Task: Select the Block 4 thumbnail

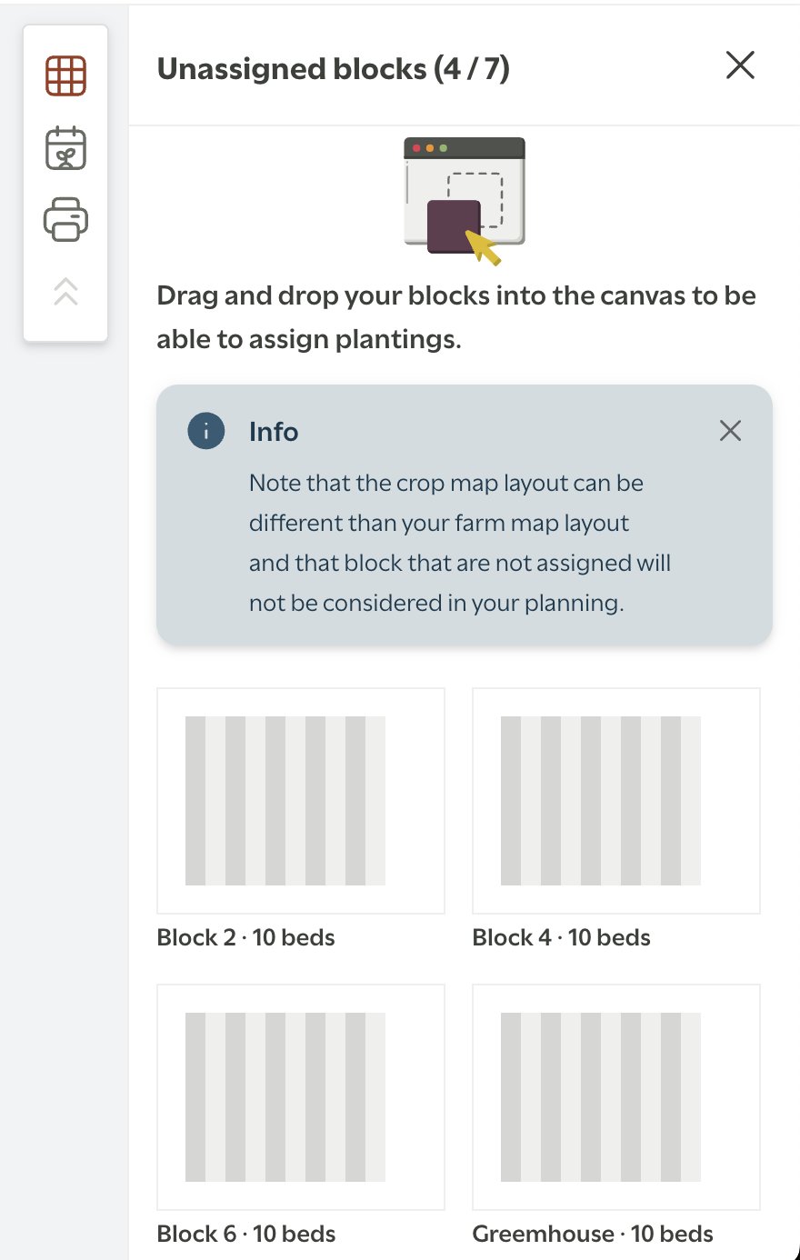Action: point(616,801)
